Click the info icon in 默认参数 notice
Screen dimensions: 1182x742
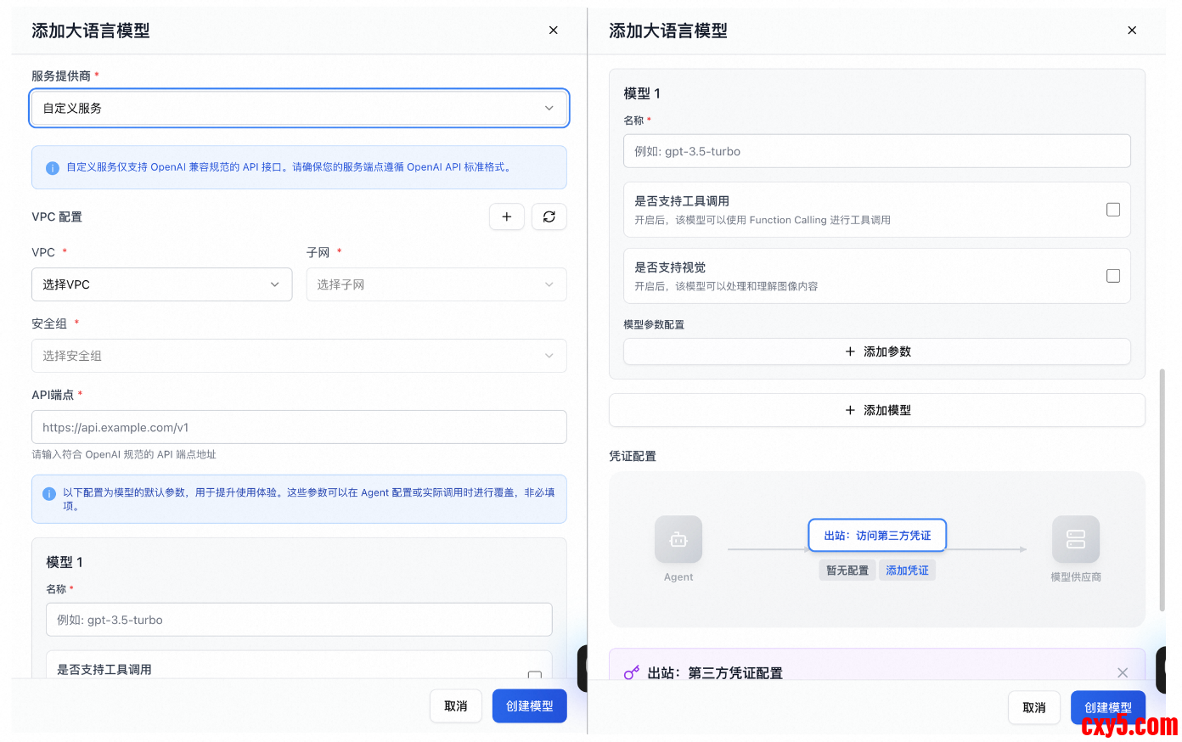(x=49, y=493)
